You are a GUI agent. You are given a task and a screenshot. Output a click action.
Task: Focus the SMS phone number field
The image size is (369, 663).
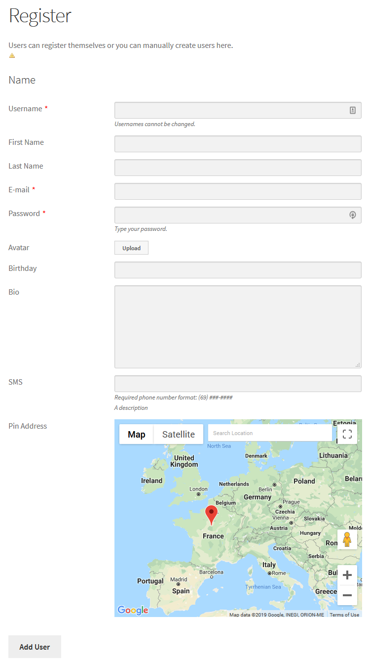[x=238, y=384]
